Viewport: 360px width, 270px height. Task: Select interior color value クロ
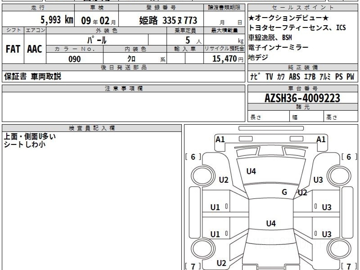[132, 59]
